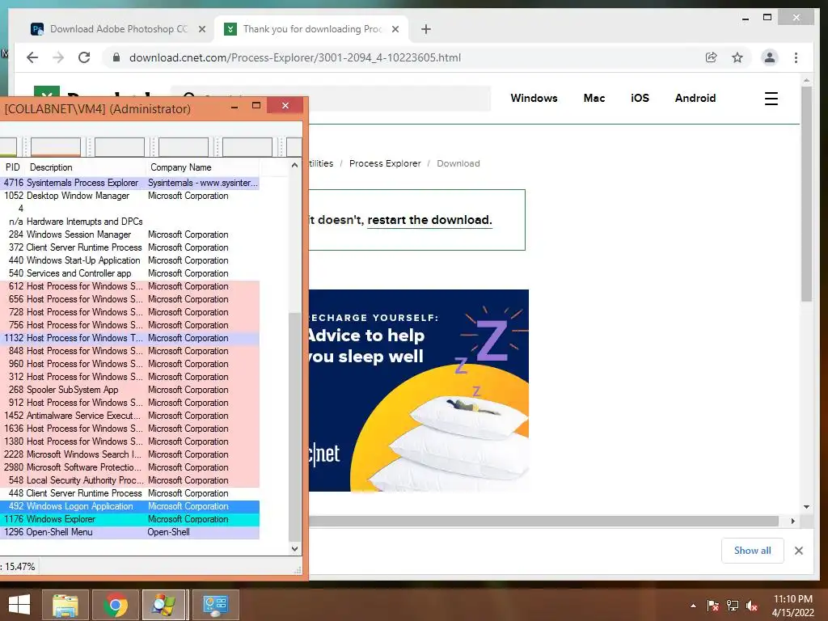The width and height of the screenshot is (828, 621).
Task: Sort processes by the PID column
Action: pyautogui.click(x=13, y=167)
